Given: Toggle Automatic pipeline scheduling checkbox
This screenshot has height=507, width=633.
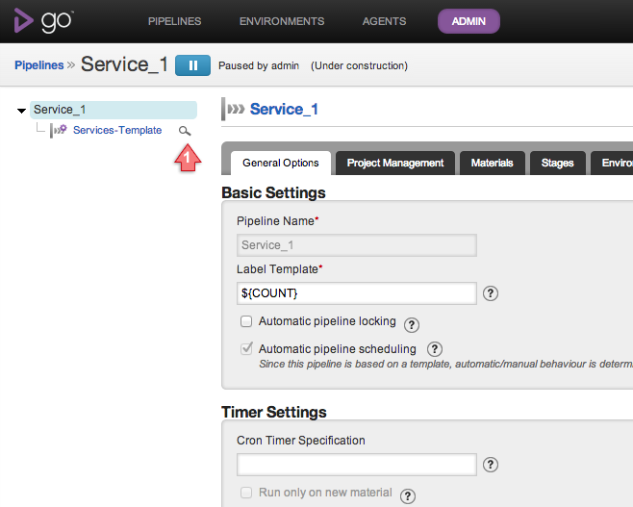Looking at the screenshot, I should click(x=246, y=349).
